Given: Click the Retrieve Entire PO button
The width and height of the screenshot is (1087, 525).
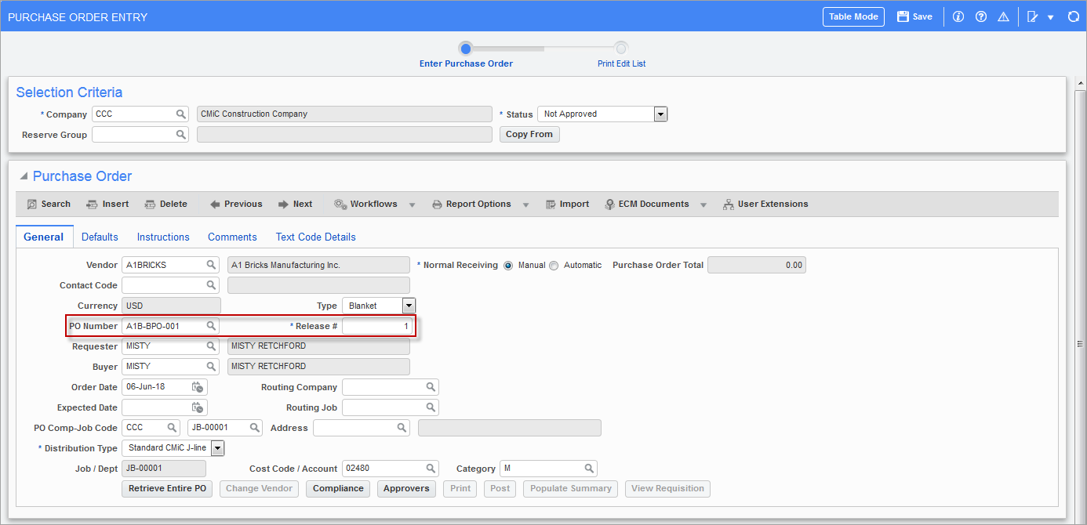Looking at the screenshot, I should (x=167, y=488).
